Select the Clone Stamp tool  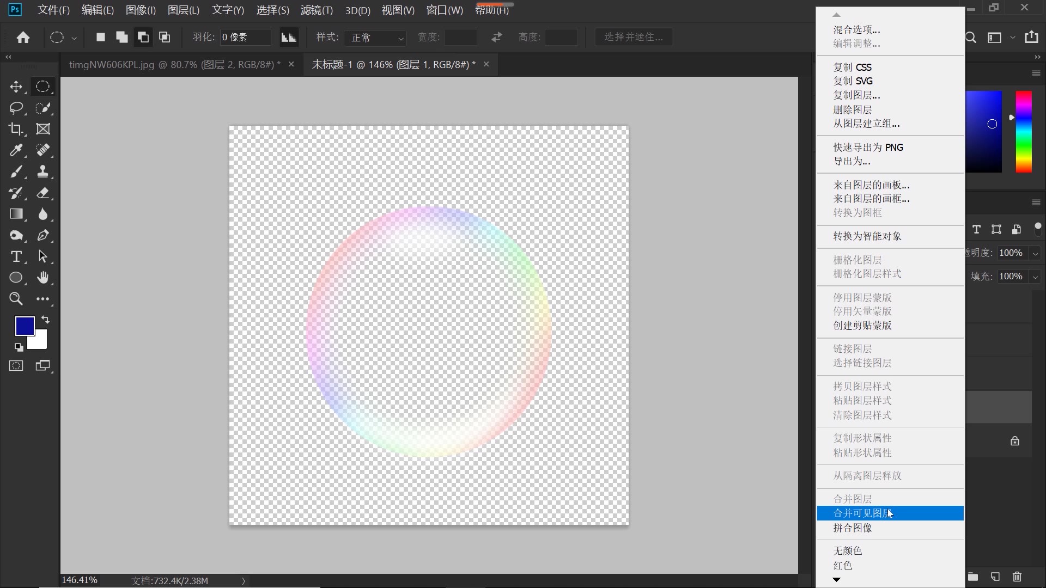[42, 171]
